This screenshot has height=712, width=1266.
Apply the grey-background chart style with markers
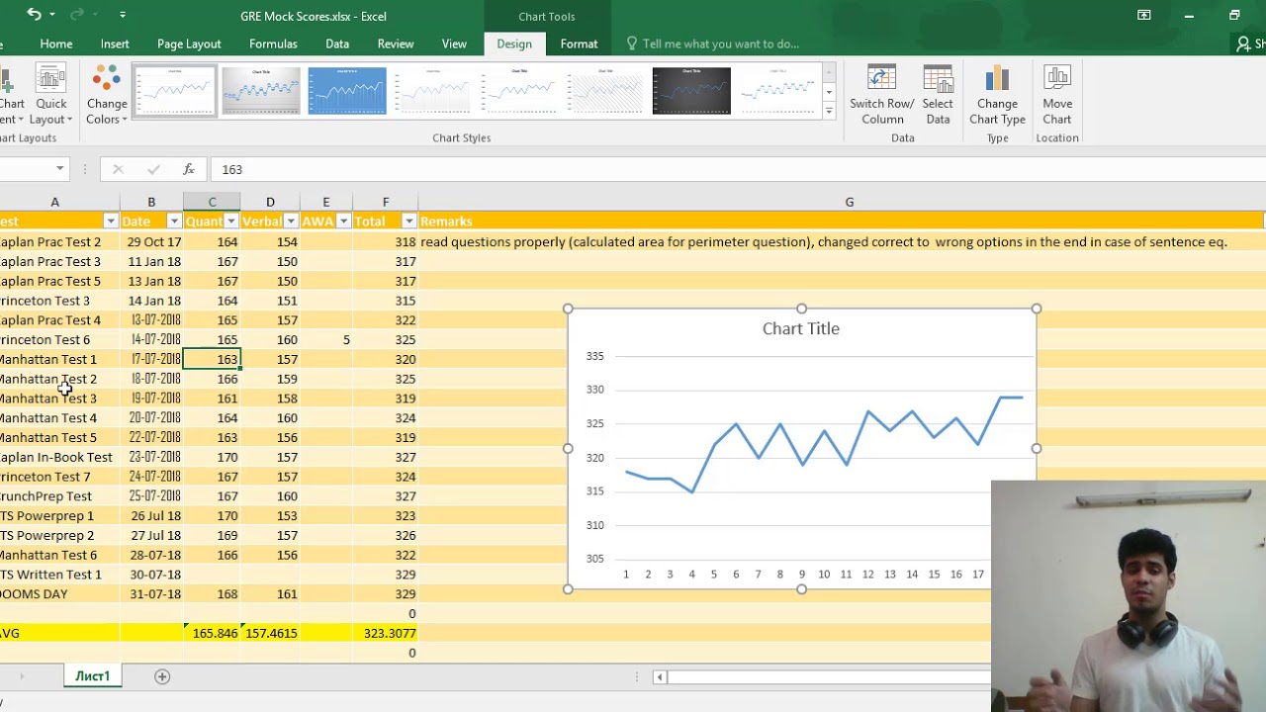261,91
